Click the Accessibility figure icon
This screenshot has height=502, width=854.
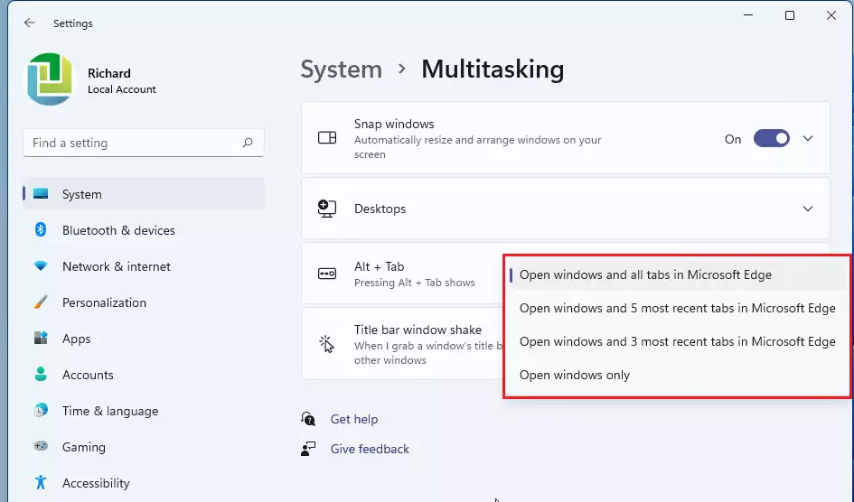pyautogui.click(x=41, y=483)
